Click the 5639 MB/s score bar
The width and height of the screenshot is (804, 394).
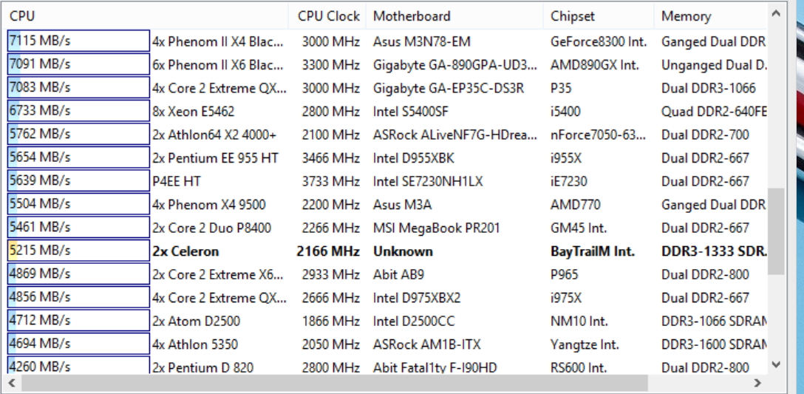(x=78, y=180)
